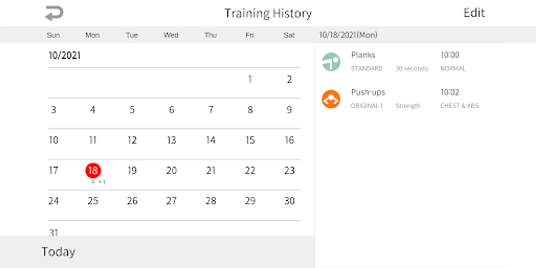Select the 31st at the calendar bottom

[x=54, y=232]
